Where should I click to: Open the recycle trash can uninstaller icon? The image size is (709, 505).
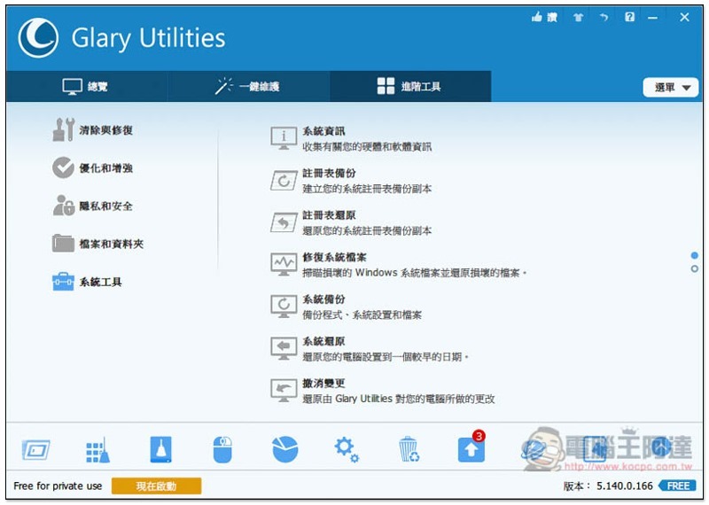coord(409,449)
